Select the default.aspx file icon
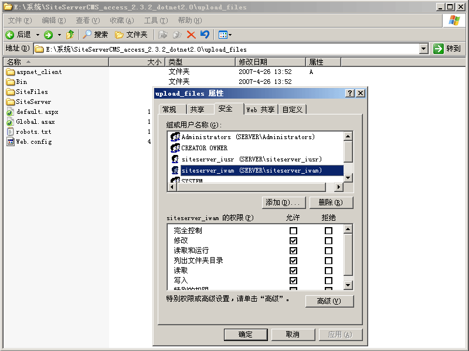The image size is (469, 351). coord(10,112)
